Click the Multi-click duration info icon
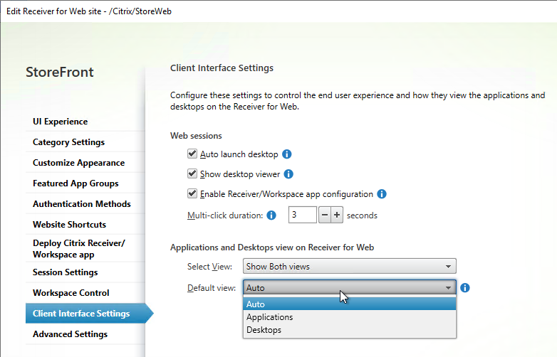The width and height of the screenshot is (557, 357). (271, 215)
